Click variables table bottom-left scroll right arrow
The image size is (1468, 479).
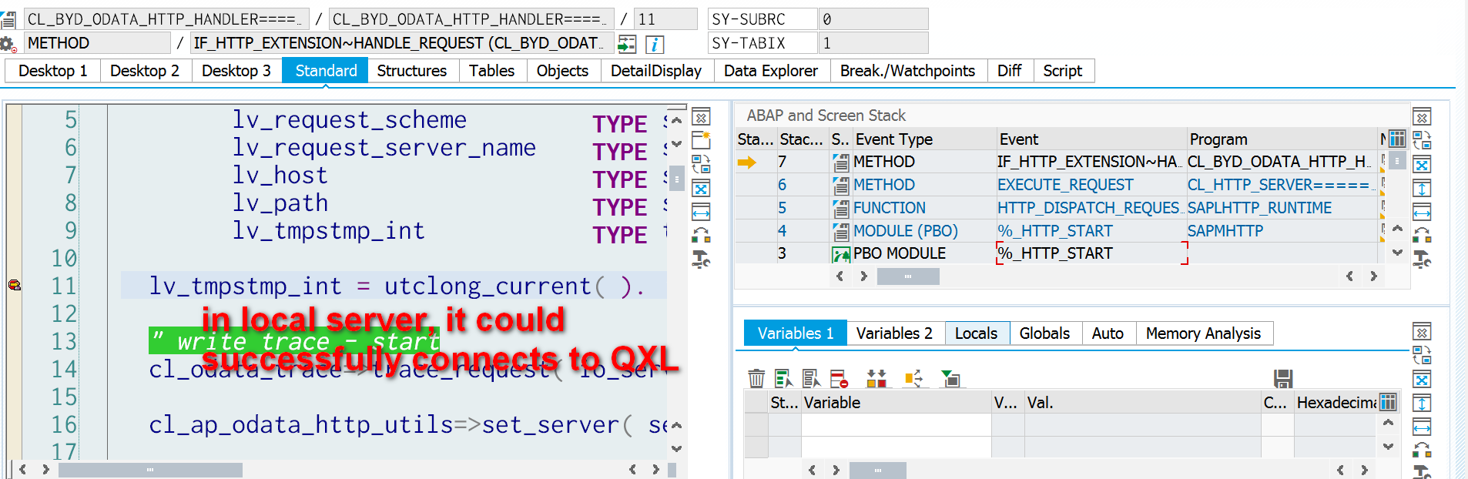[x=836, y=470]
